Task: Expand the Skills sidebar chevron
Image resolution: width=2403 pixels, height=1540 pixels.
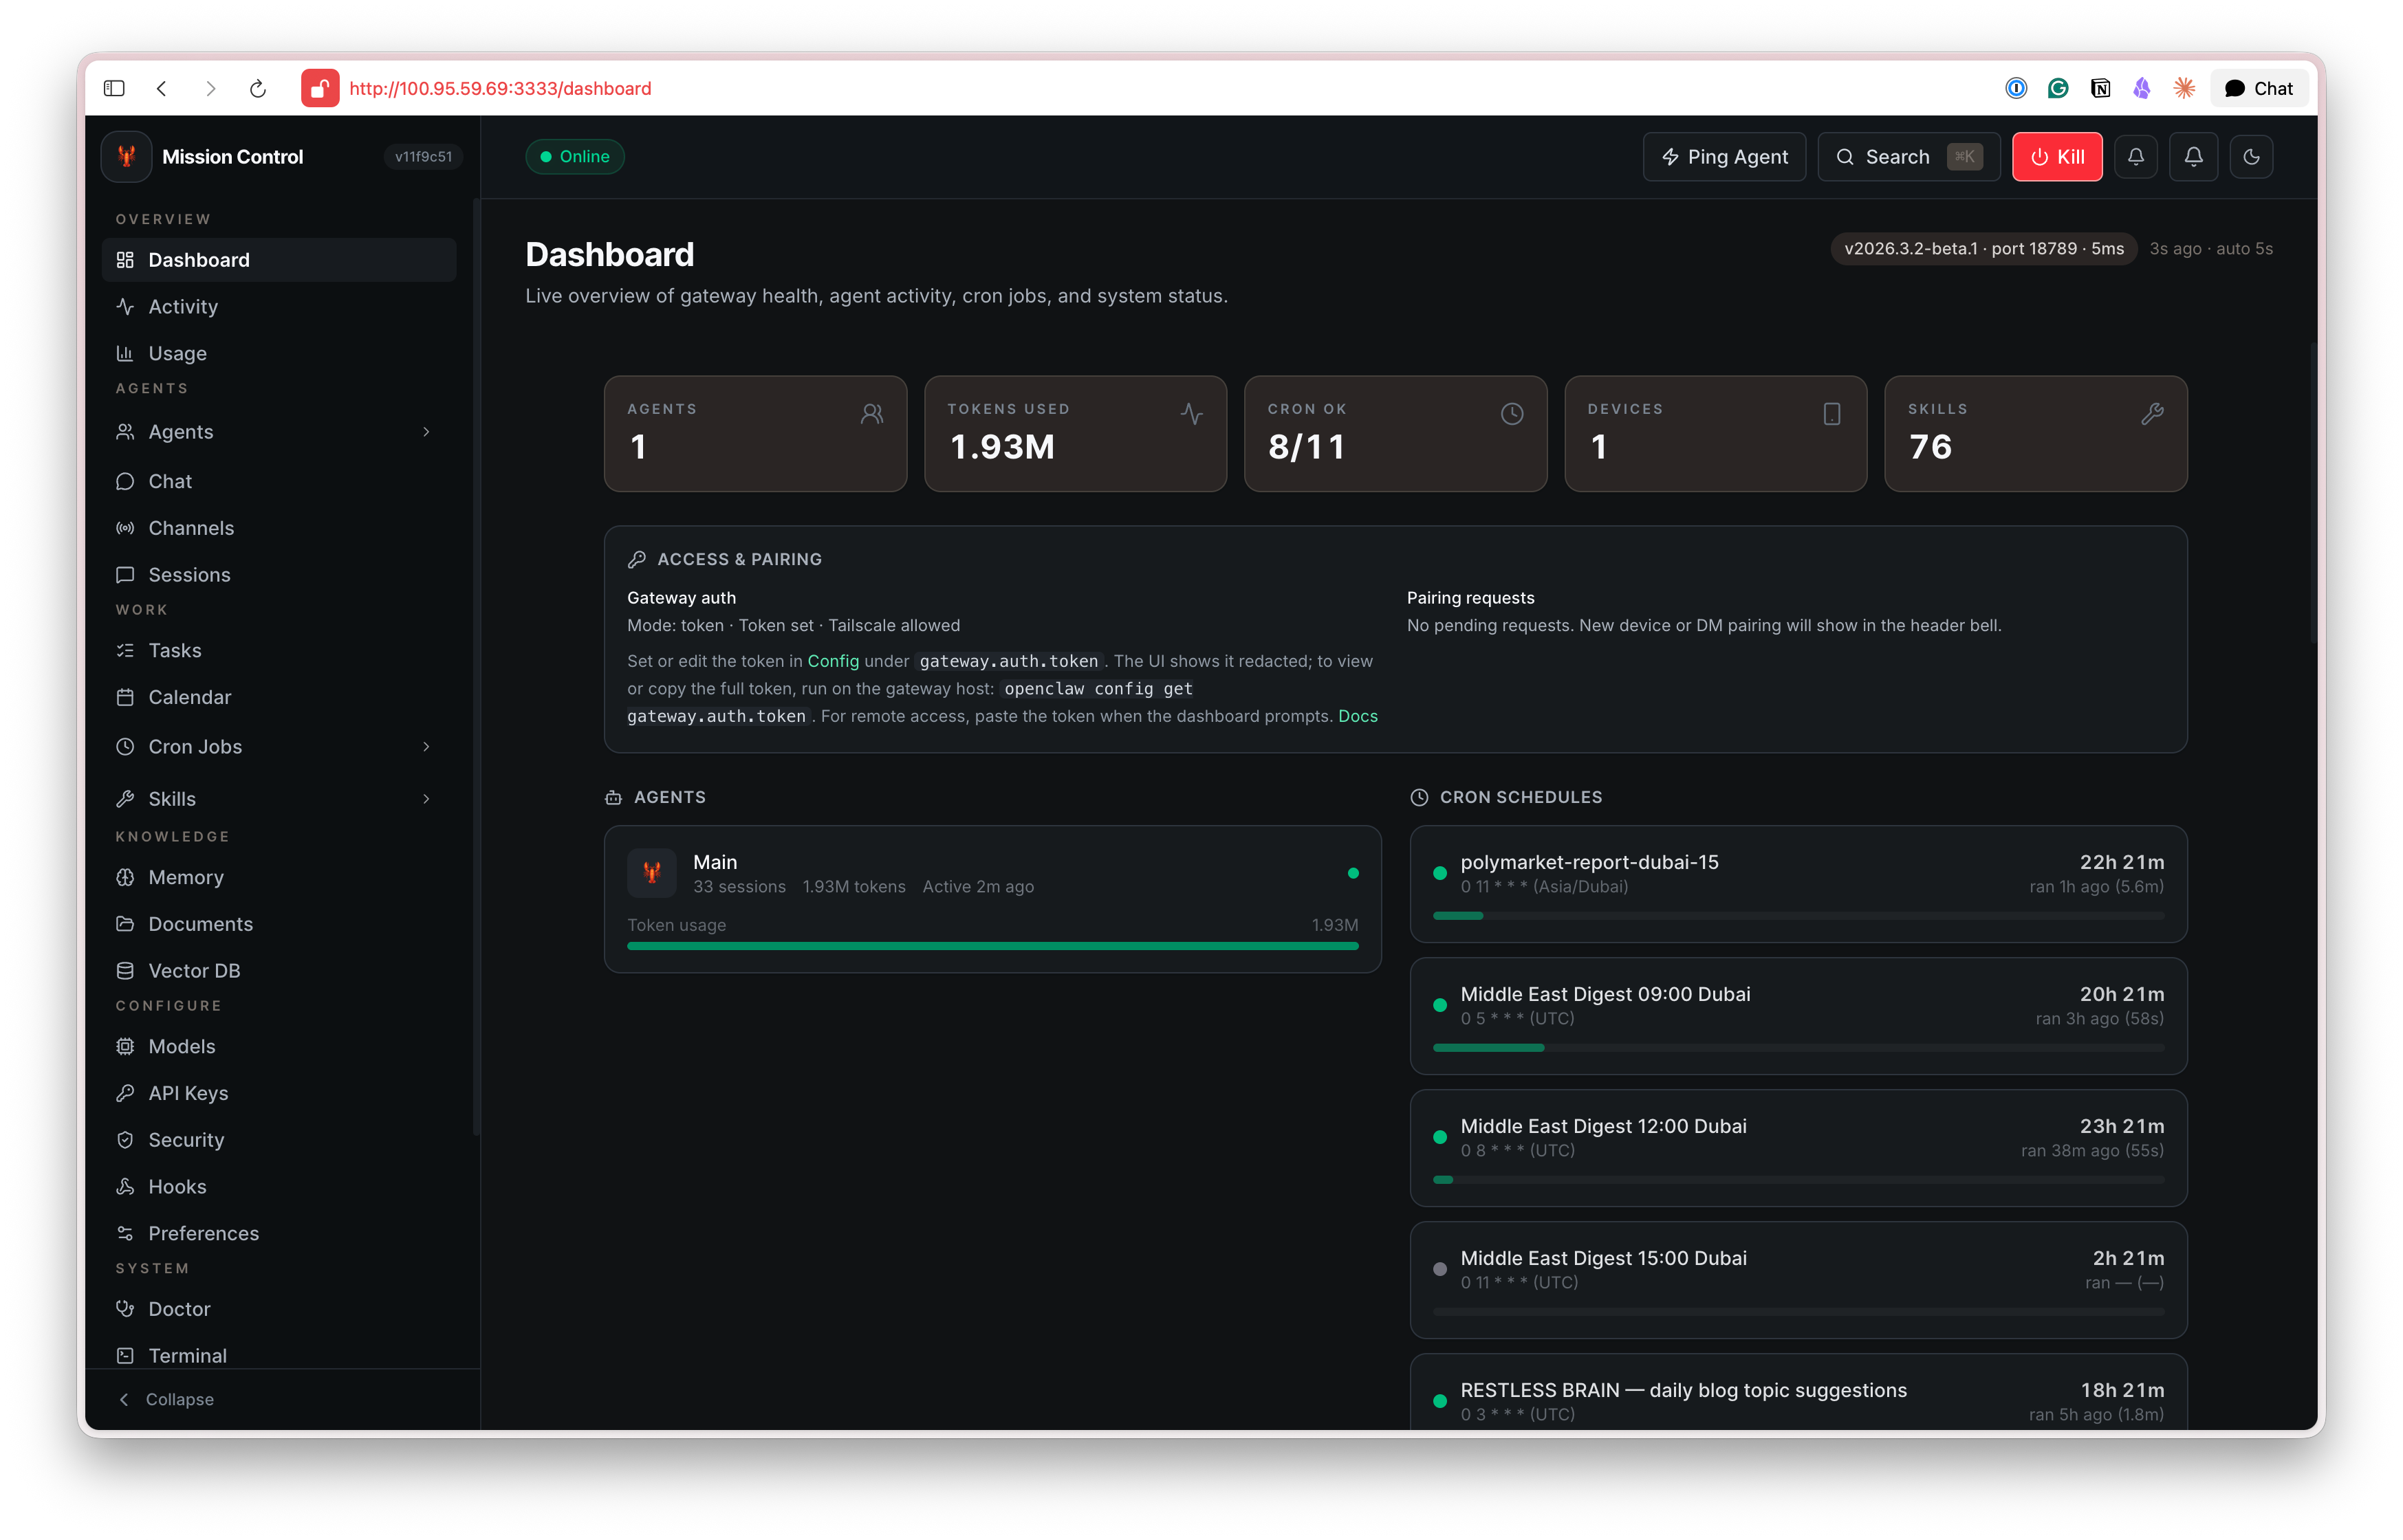Action: click(426, 799)
